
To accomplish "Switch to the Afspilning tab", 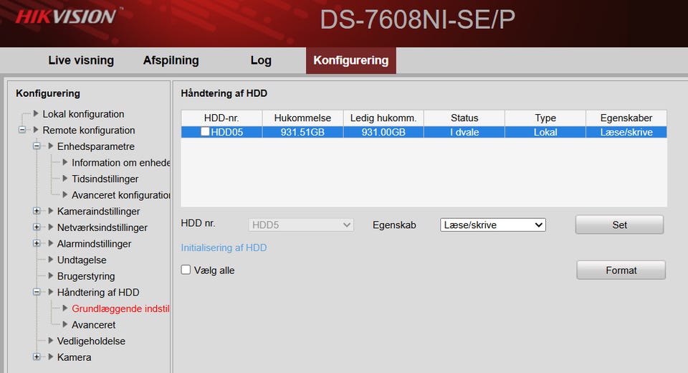I will 171,60.
